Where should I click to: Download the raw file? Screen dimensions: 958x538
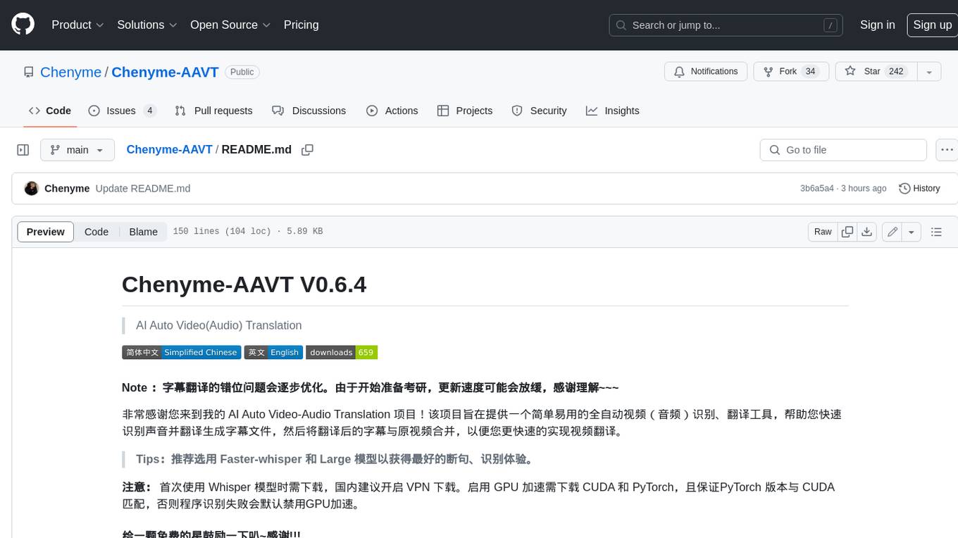pyautogui.click(x=867, y=232)
